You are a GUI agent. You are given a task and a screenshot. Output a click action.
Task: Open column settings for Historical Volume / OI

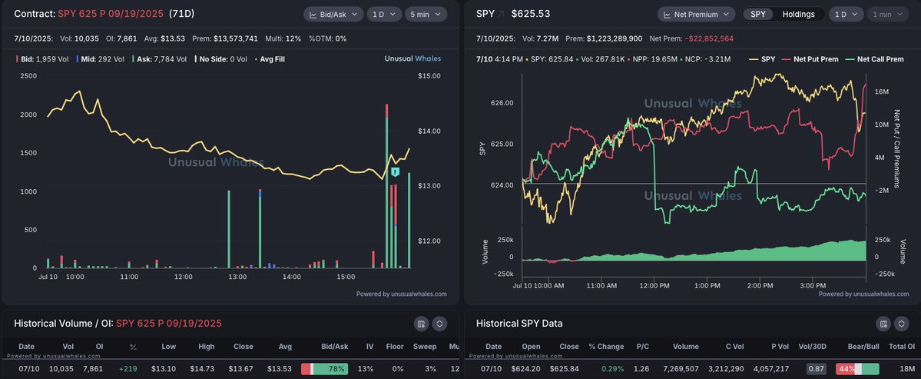click(421, 324)
